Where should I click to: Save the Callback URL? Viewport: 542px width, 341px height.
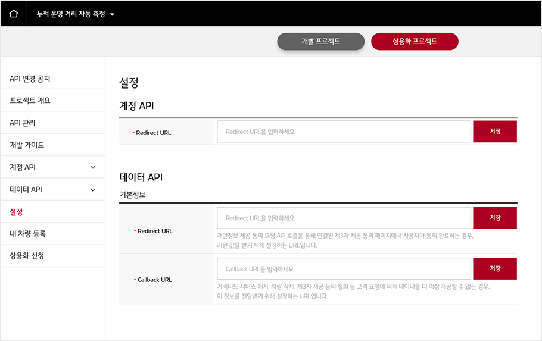[x=495, y=269]
